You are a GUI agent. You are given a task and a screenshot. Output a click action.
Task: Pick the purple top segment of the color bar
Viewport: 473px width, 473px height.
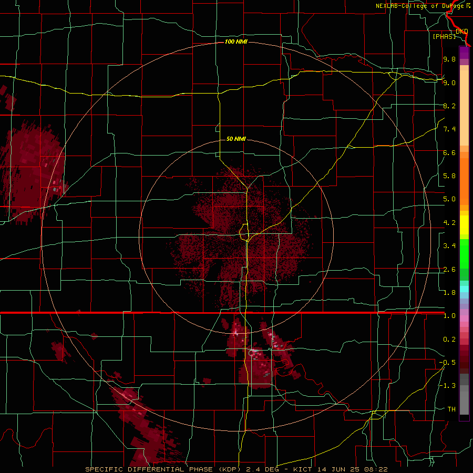(464, 53)
